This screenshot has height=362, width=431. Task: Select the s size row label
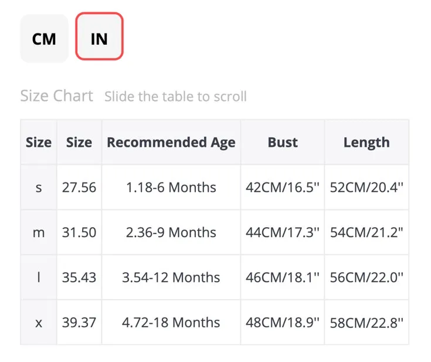[x=39, y=188]
